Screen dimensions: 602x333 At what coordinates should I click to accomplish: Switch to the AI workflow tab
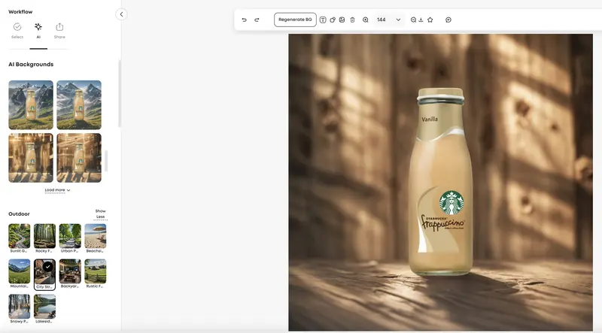[x=38, y=31]
